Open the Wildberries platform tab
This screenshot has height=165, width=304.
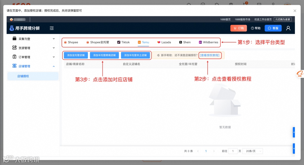pyautogui.click(x=208, y=42)
